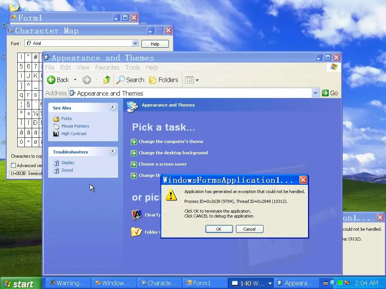This screenshot has height=289, width=386.
Task: Open the Font dropdown in Character Map
Action: (135, 43)
